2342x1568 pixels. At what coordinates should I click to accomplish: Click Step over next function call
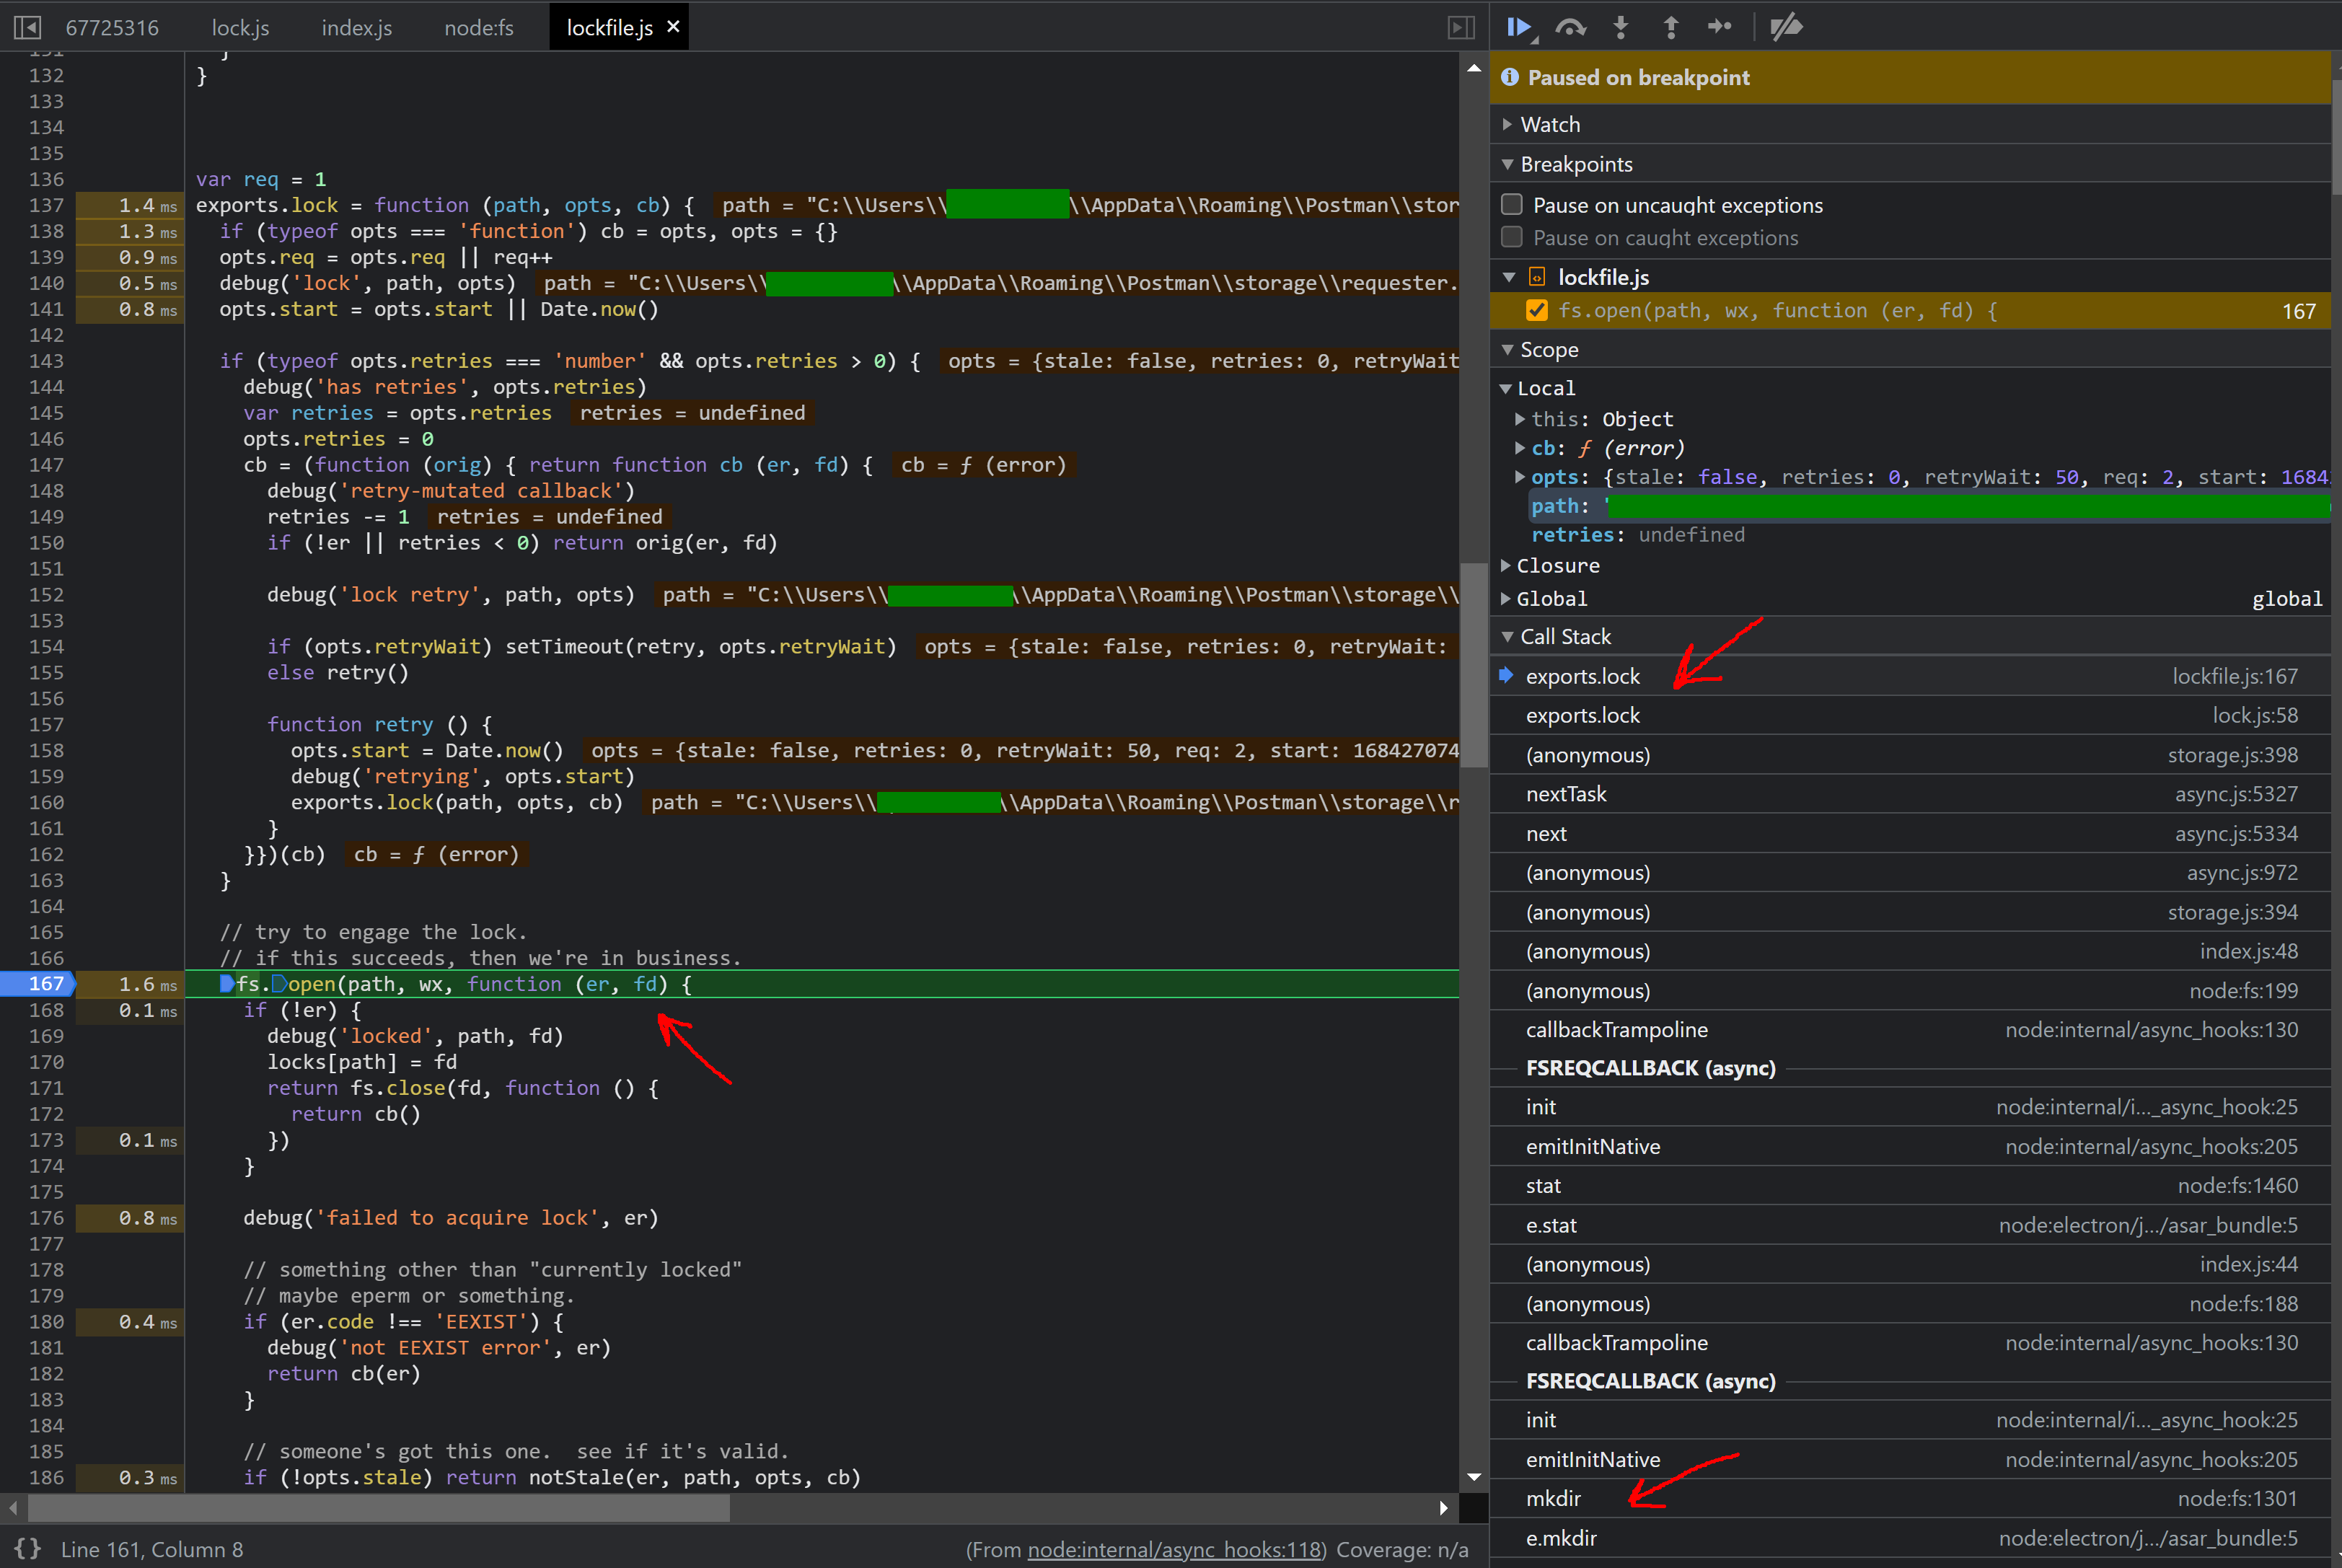pyautogui.click(x=1570, y=27)
